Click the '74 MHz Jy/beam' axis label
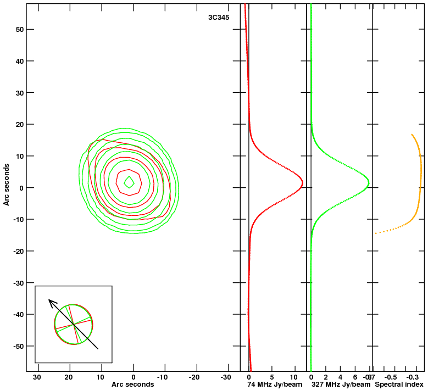 point(275,385)
